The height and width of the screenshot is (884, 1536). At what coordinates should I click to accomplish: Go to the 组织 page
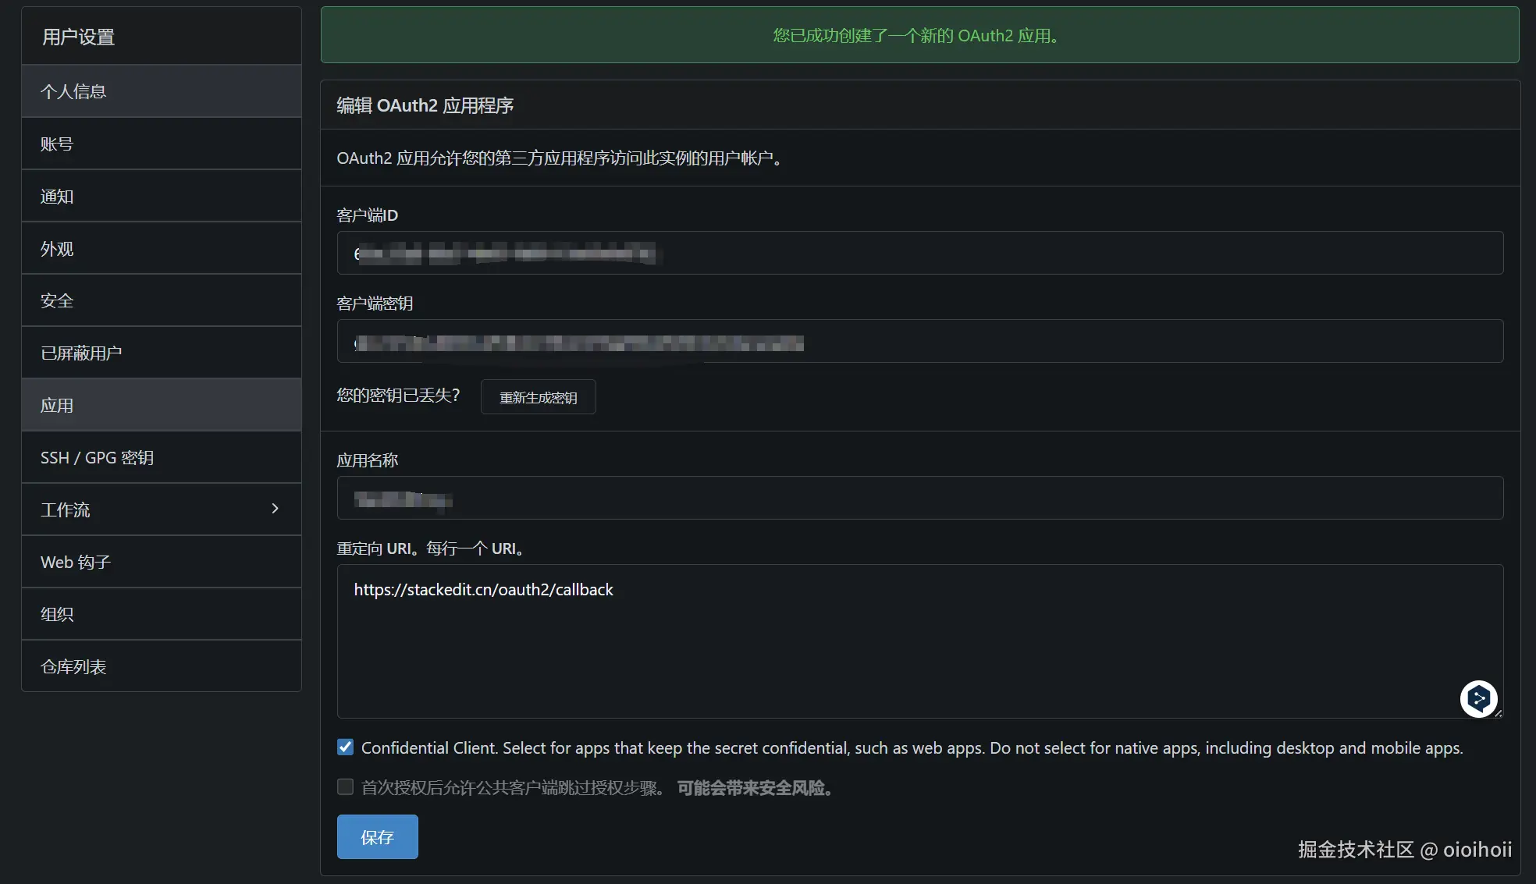[x=57, y=614]
